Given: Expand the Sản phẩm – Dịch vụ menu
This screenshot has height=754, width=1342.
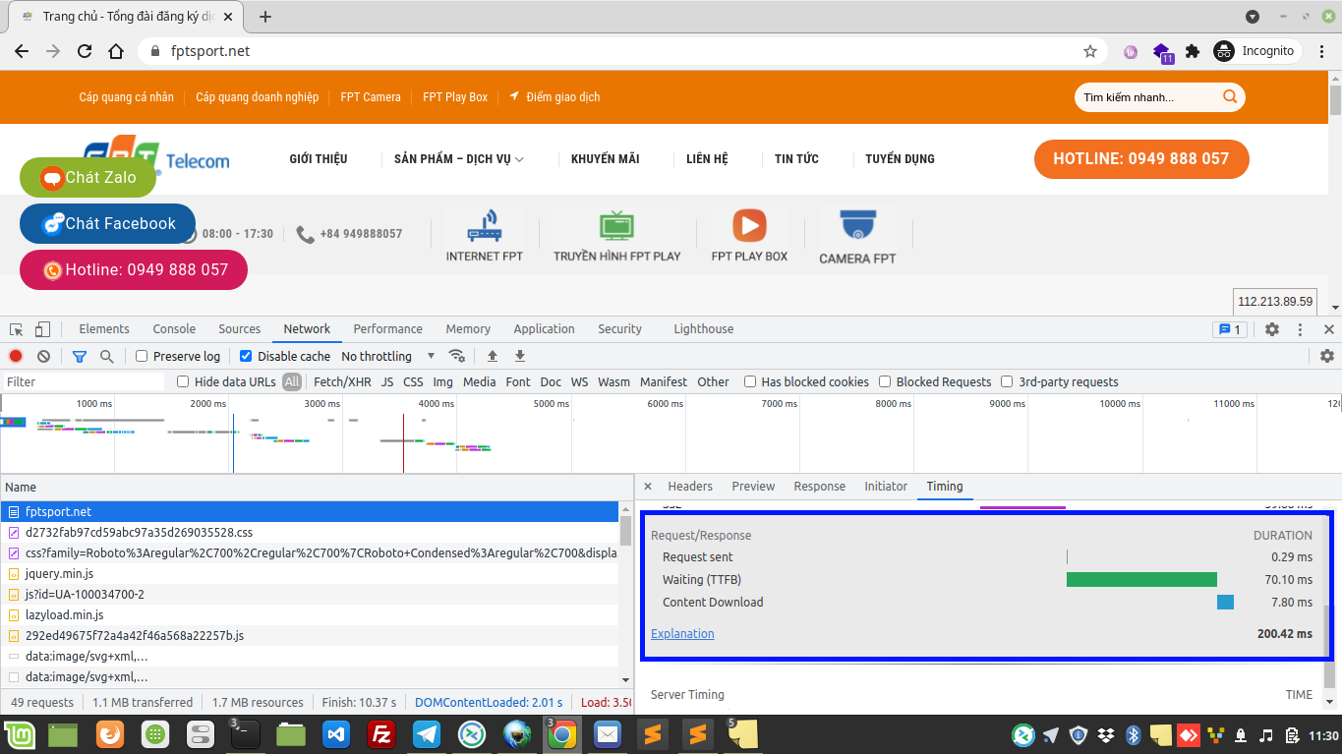Looking at the screenshot, I should [458, 159].
